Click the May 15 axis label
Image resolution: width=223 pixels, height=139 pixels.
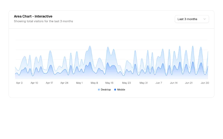(109, 83)
